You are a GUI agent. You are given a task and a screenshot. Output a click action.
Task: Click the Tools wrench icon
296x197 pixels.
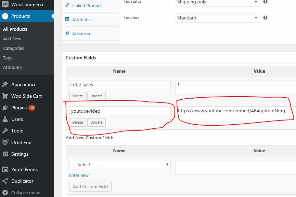tap(5, 131)
